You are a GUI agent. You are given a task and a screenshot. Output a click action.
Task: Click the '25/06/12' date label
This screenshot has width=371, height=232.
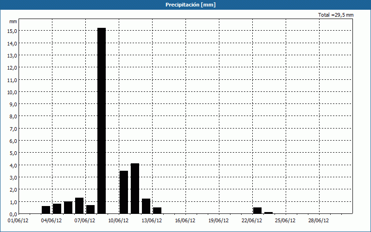click(x=285, y=221)
